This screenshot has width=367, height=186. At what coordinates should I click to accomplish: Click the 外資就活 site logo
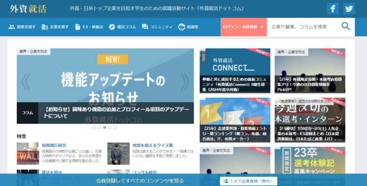[x=28, y=8]
